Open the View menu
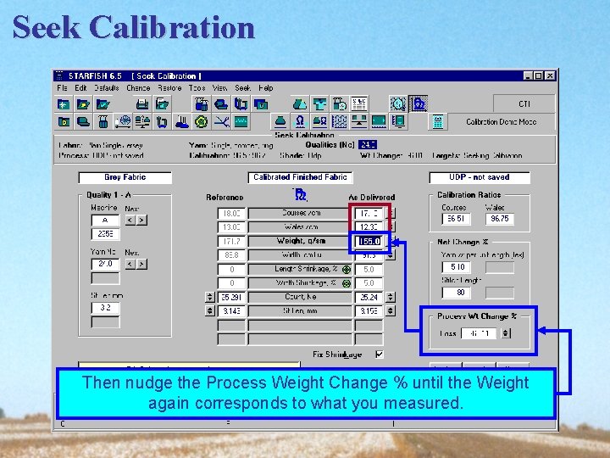Screen dimensions: 610x458 (219, 88)
